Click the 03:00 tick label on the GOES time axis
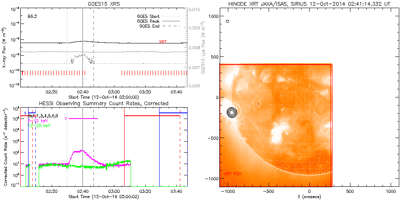 point(114,92)
